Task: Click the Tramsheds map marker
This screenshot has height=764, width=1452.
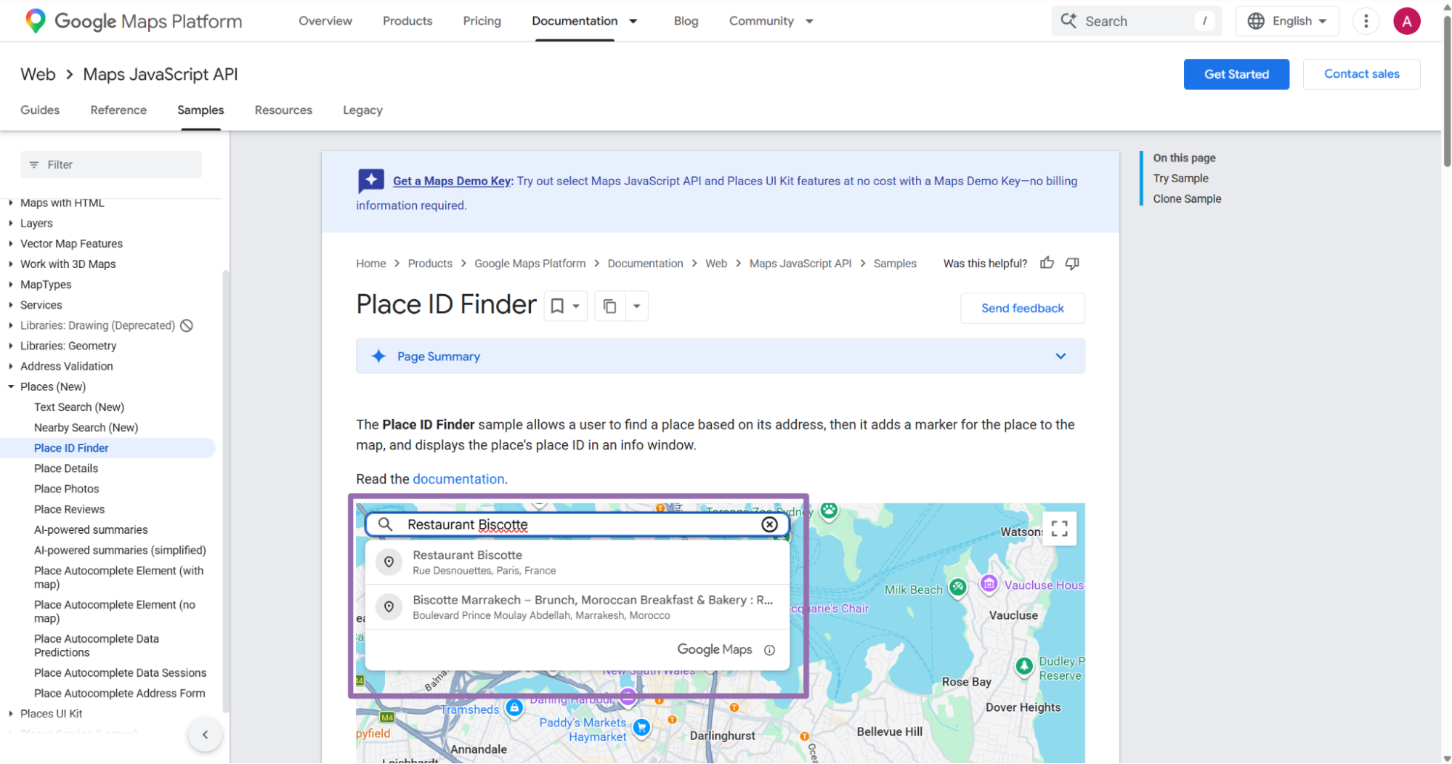Action: pyautogui.click(x=514, y=707)
